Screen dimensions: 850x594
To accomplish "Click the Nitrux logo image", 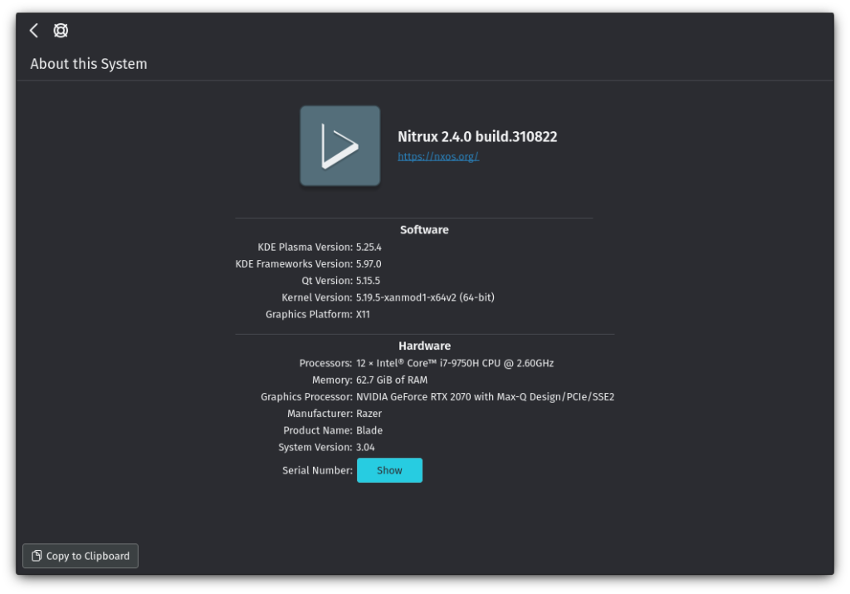I will coord(340,146).
